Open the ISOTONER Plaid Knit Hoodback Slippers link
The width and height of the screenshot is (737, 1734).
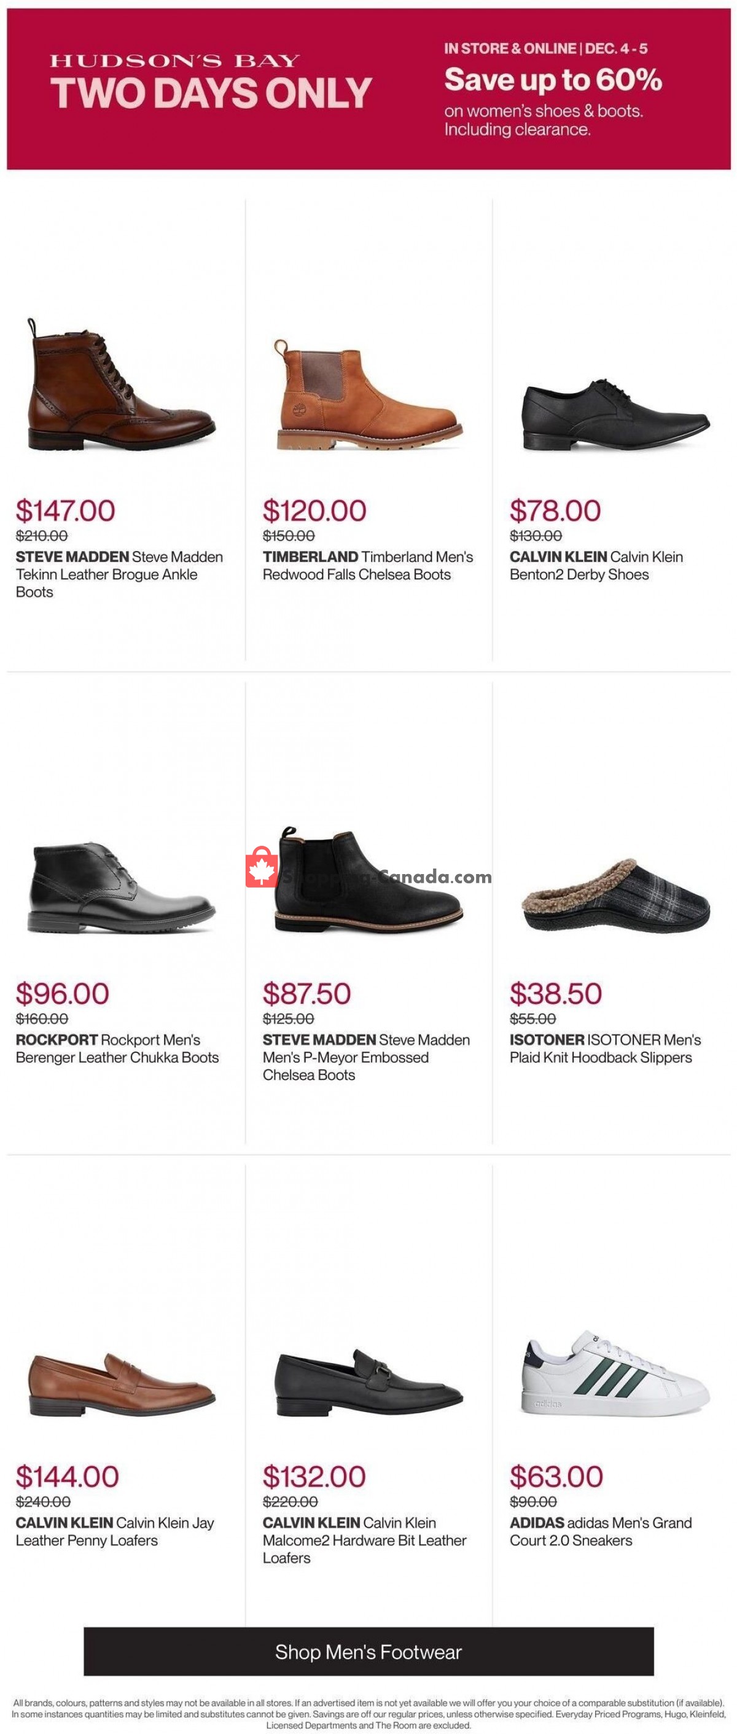point(605,1048)
